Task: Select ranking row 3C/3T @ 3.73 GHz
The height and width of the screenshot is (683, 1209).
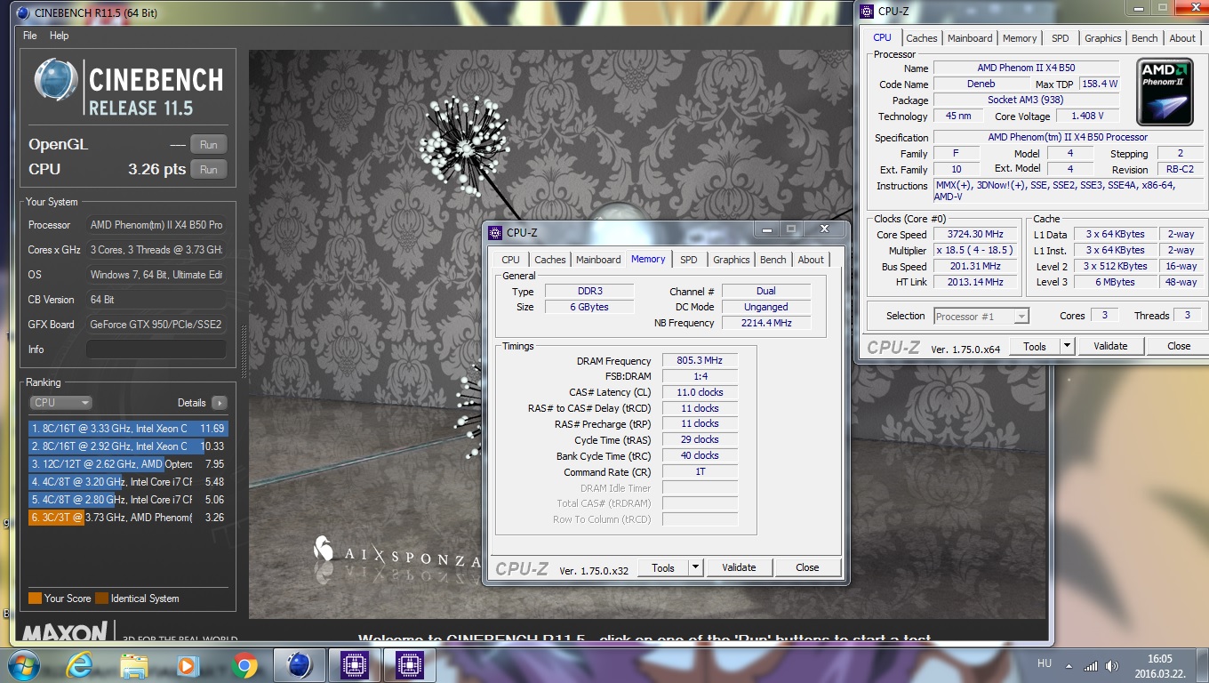Action: coord(126,518)
